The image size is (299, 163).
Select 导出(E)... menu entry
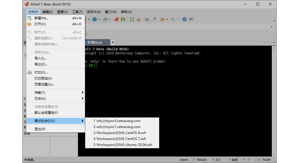coord(55,64)
